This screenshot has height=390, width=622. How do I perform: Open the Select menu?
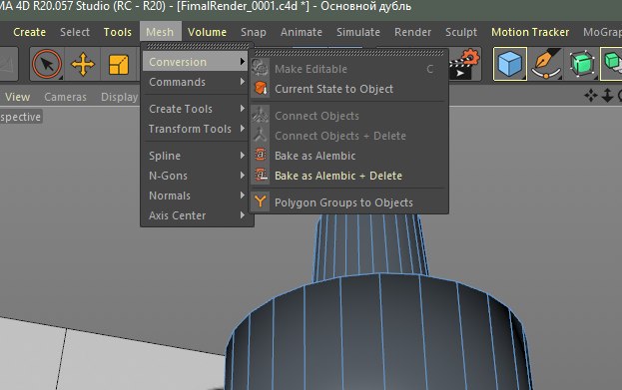pos(75,32)
